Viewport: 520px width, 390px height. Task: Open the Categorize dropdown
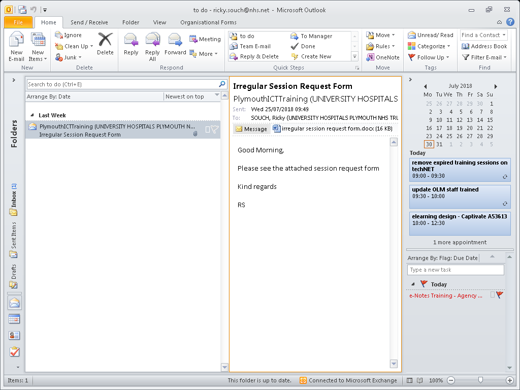pos(429,46)
